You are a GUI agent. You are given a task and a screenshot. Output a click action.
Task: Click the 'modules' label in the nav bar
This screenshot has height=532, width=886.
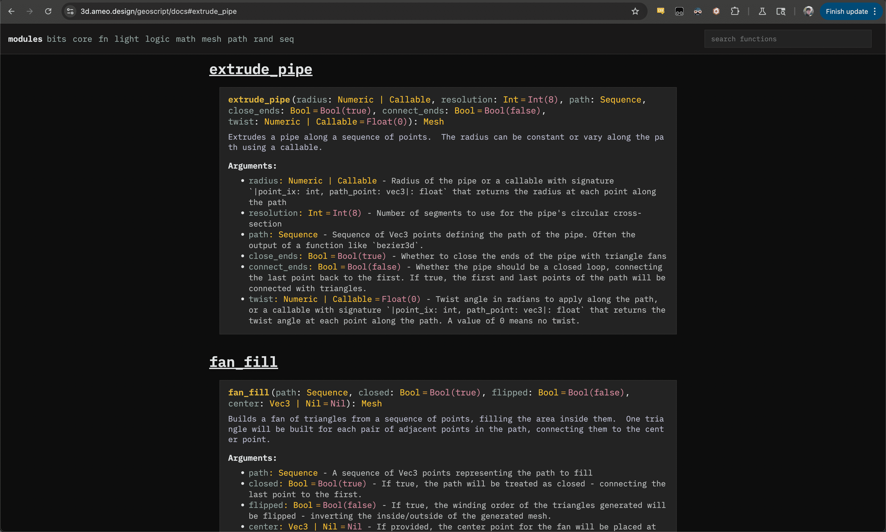click(25, 39)
